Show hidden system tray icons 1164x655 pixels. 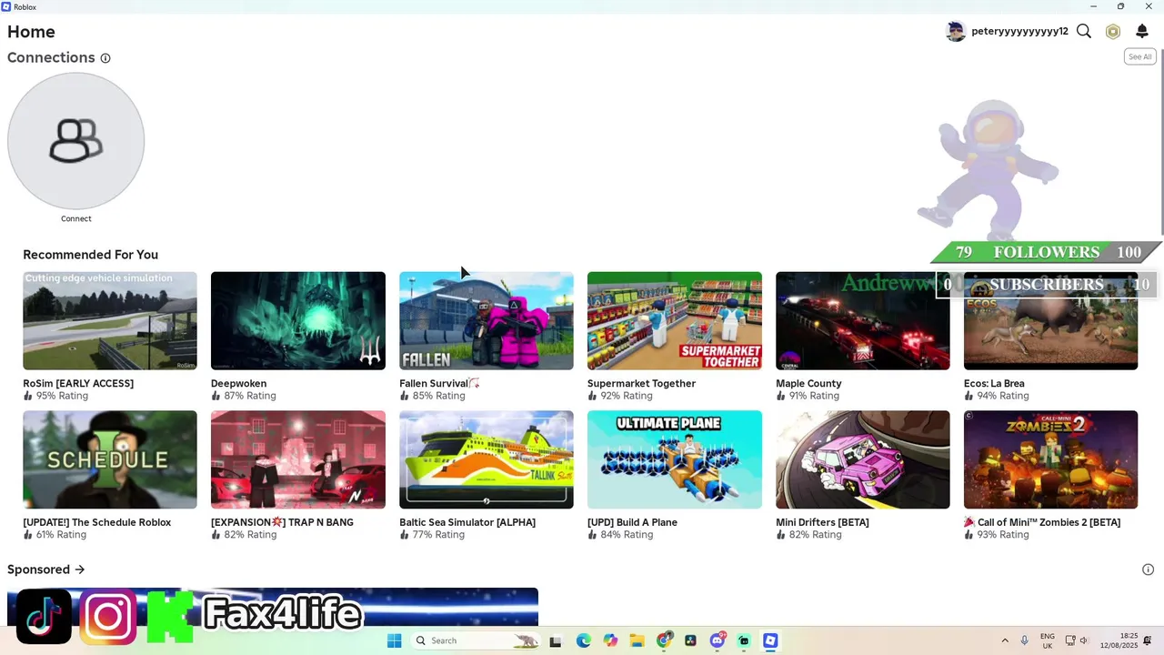(1005, 640)
